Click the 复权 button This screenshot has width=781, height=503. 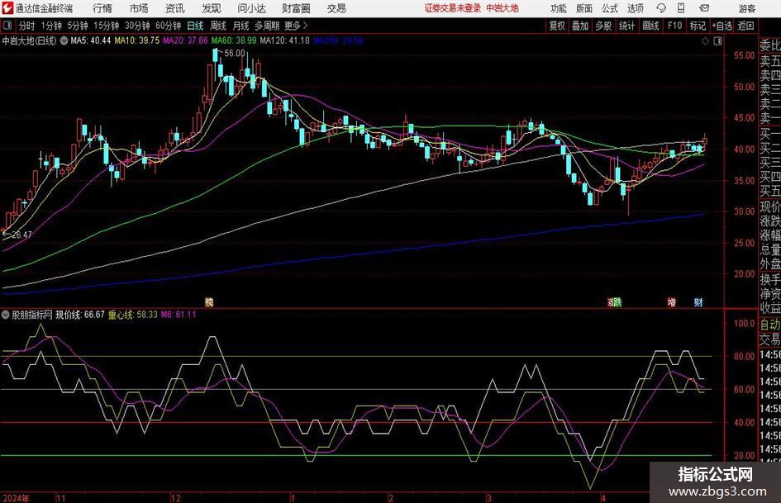pos(557,26)
